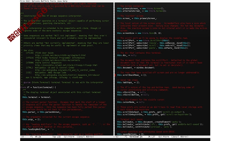Click the line 'this.leadingModifier_'
This screenshot has width=226, height=141.
tap(38, 129)
